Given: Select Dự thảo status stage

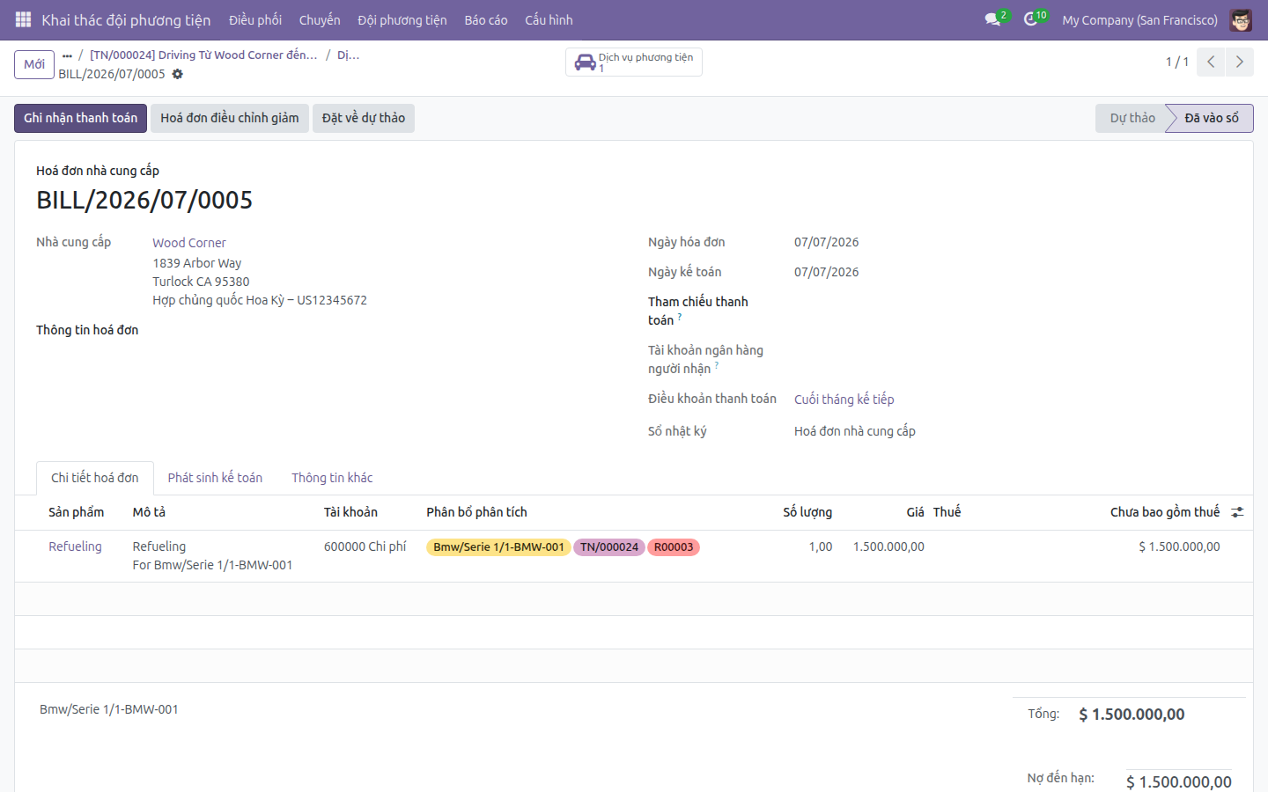Looking at the screenshot, I should (1132, 118).
